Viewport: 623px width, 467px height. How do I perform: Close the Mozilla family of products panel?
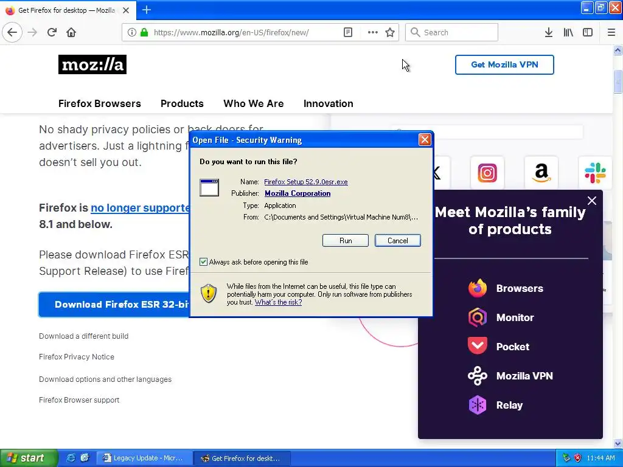[591, 201]
